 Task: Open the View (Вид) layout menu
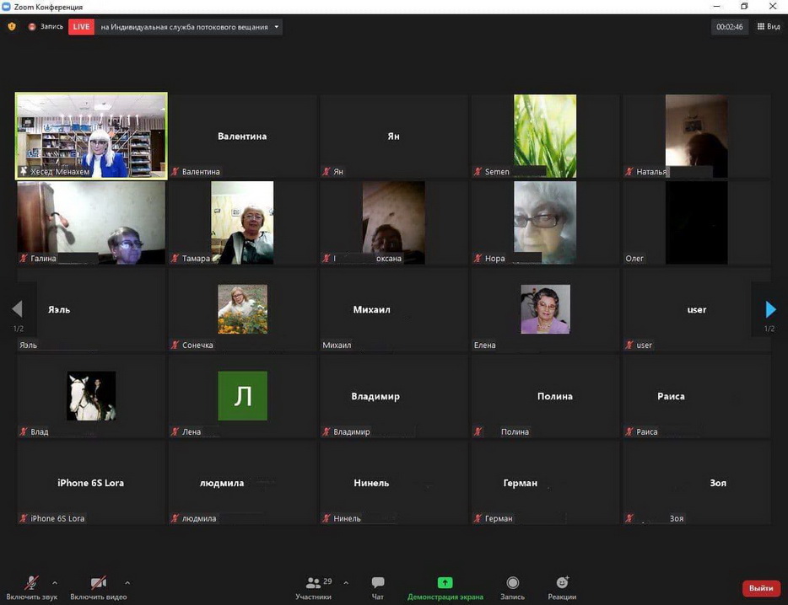coord(768,27)
